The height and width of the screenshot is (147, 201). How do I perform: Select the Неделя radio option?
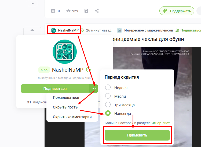point(108,87)
